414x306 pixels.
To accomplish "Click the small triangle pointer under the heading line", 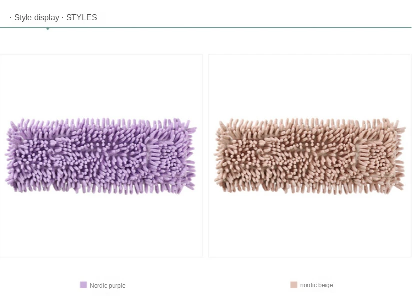I will [x=48, y=29].
